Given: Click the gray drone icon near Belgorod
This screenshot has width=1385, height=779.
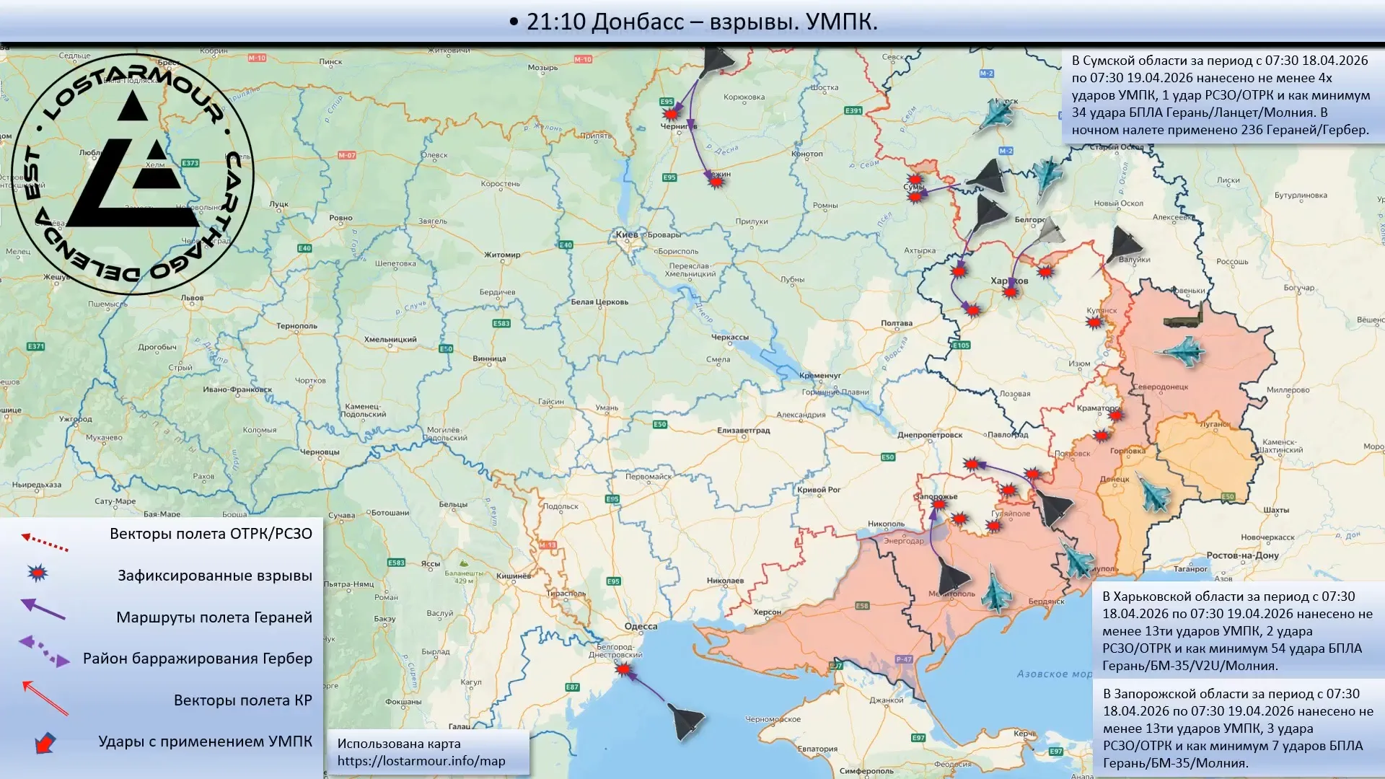Looking at the screenshot, I should pos(1051,232).
